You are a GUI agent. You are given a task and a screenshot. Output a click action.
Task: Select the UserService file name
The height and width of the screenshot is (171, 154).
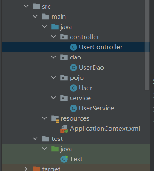[96, 108]
